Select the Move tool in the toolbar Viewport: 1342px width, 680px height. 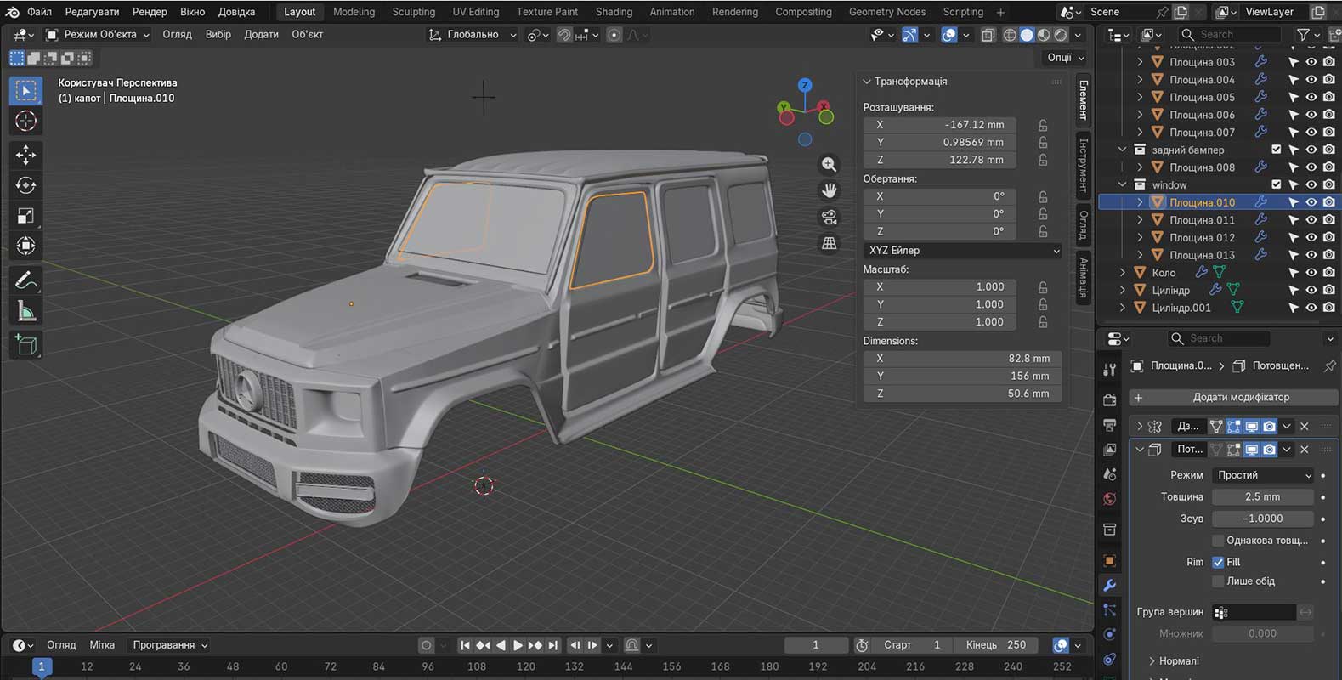click(x=25, y=154)
